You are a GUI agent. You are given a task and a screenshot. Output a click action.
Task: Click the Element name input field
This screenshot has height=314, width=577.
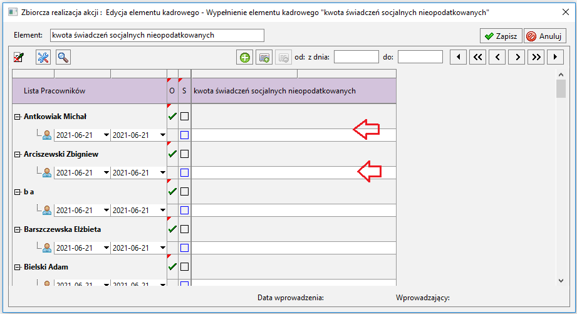pos(157,35)
